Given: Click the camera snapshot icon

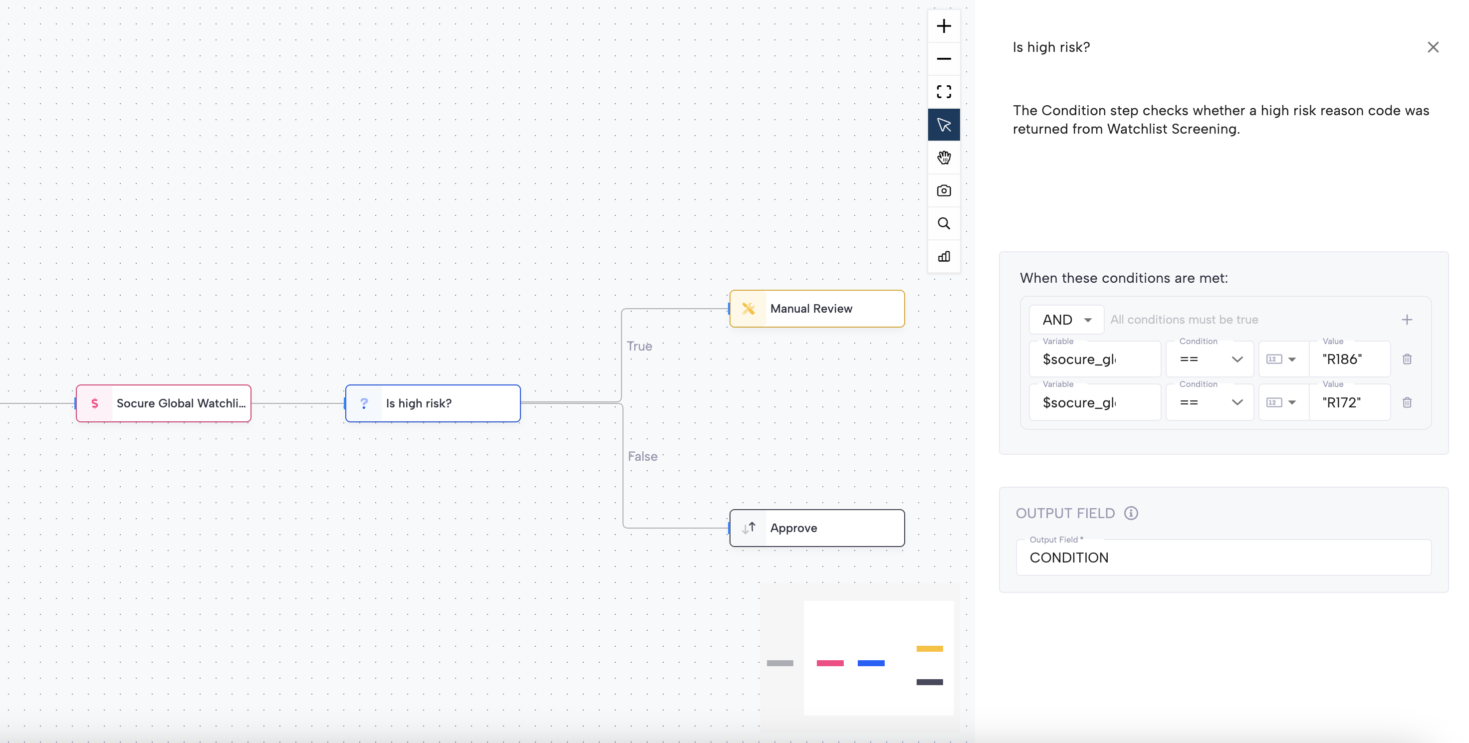Looking at the screenshot, I should pos(944,190).
